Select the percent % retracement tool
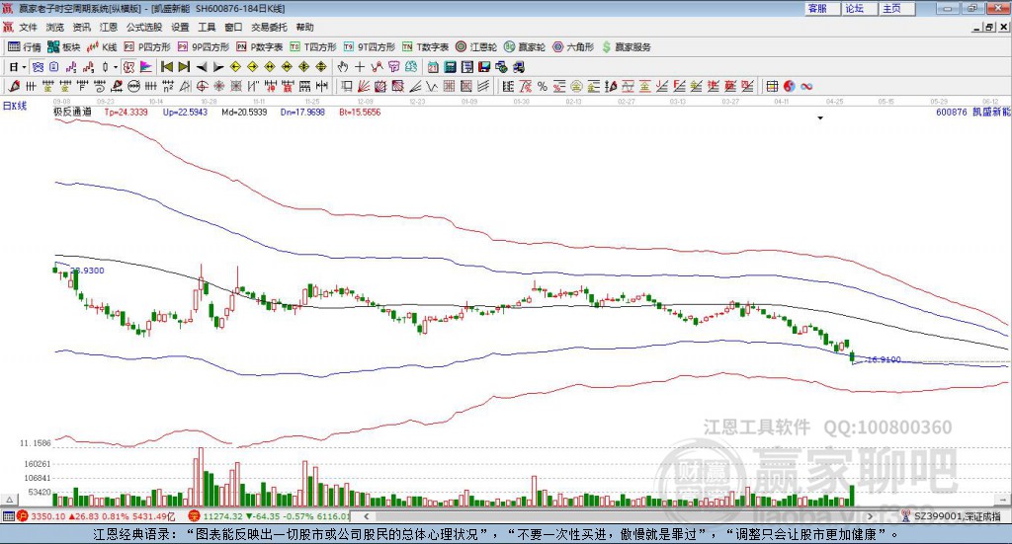 [543, 86]
